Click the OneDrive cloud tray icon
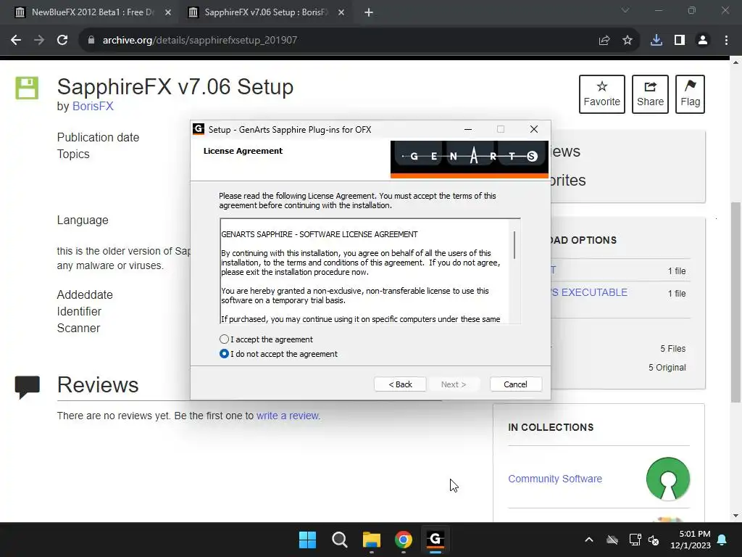 click(x=612, y=540)
